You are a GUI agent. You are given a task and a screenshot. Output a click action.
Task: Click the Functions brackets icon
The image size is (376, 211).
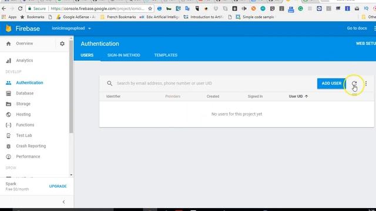click(x=9, y=125)
